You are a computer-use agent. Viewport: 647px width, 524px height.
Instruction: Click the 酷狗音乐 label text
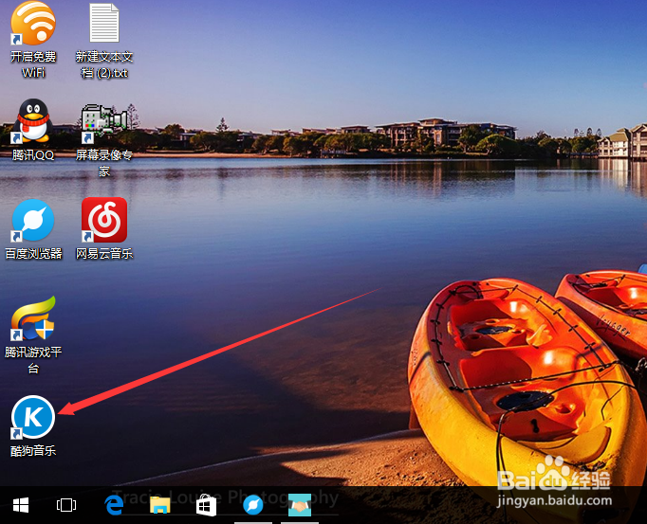33,451
